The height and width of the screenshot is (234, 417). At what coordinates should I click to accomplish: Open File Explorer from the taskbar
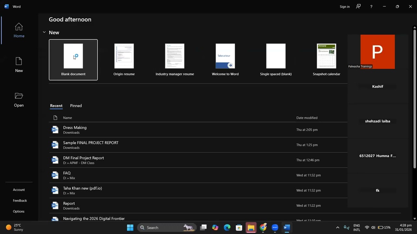tap(251, 227)
